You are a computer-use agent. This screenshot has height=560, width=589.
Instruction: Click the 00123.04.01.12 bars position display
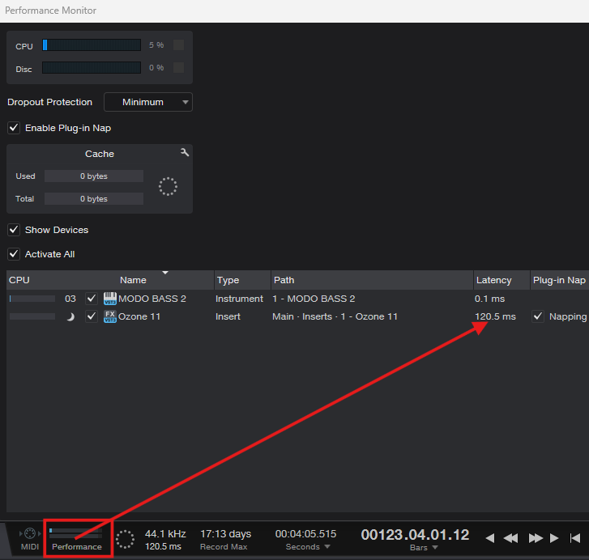click(x=415, y=534)
